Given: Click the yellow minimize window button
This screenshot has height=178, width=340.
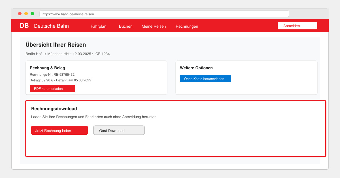Looking at the screenshot, I should (26, 14).
